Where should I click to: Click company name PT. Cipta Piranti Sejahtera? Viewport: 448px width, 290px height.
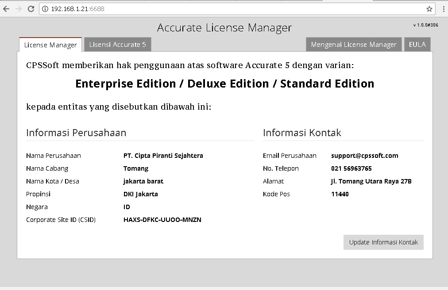click(163, 156)
